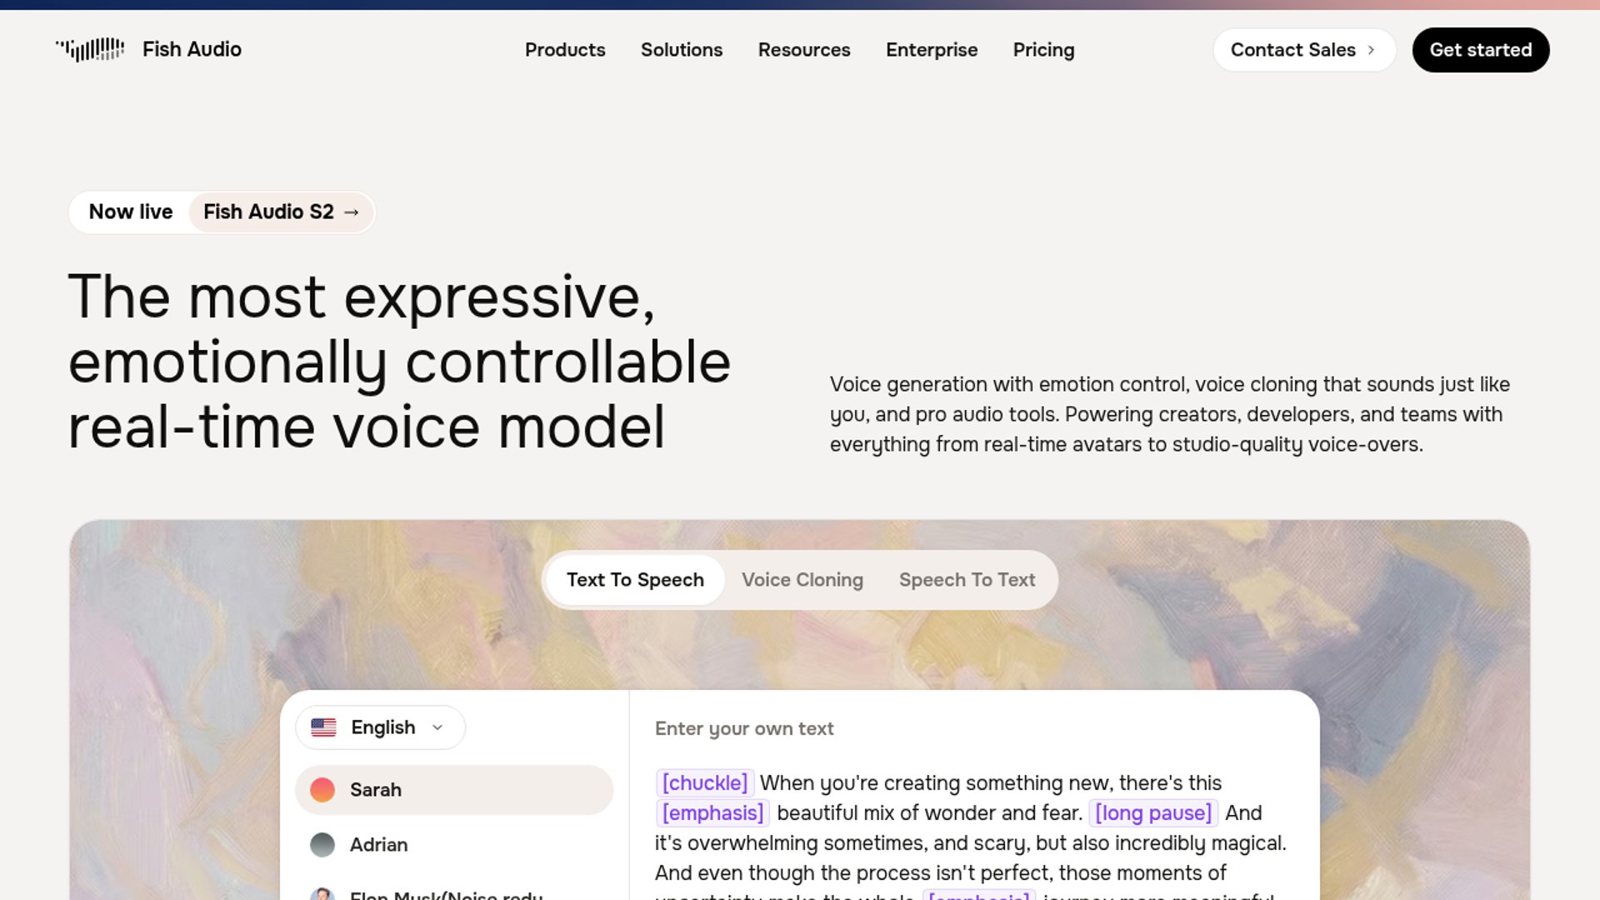
Task: Open the English language dropdown
Action: [380, 727]
